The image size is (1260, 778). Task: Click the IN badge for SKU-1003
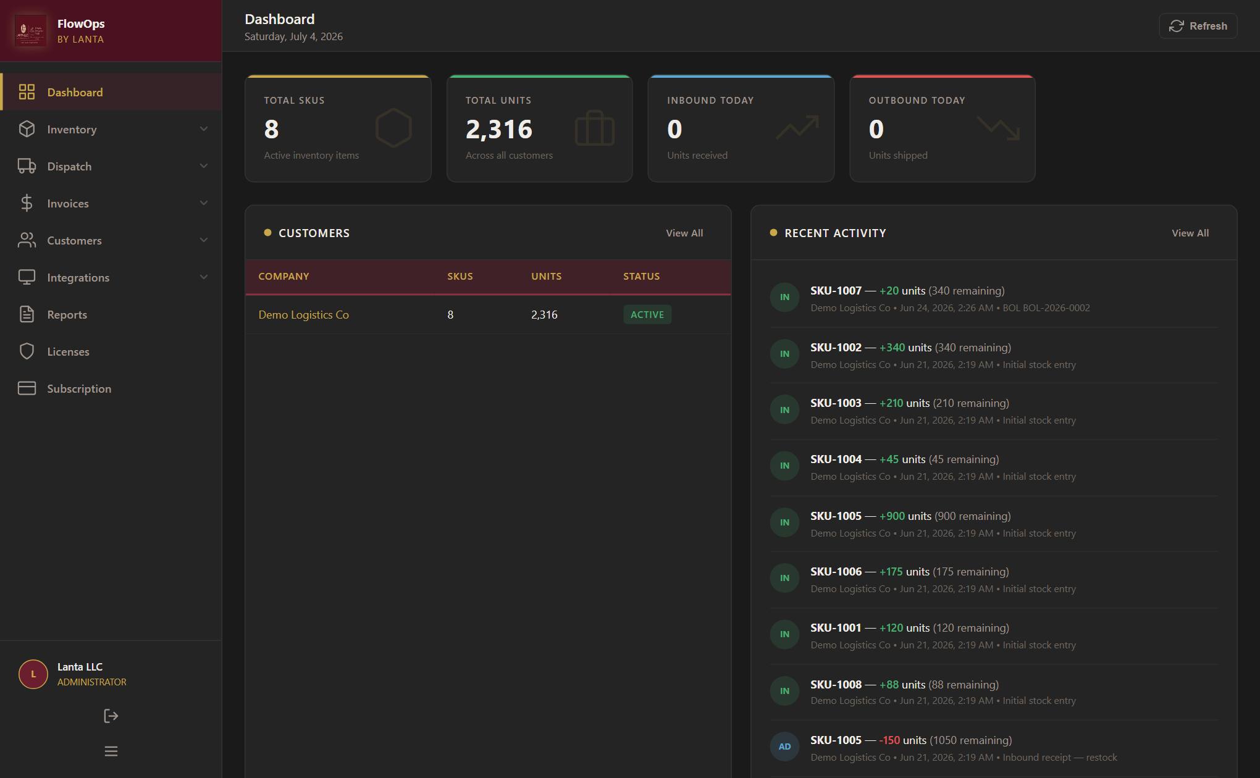(x=784, y=410)
